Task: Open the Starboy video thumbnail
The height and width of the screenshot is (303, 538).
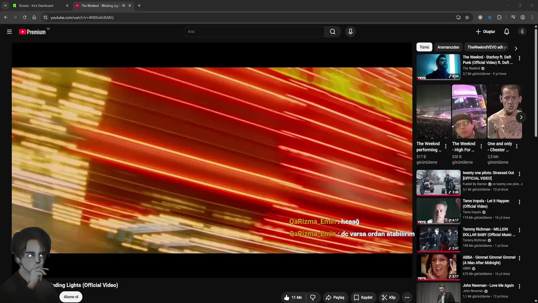Action: (x=438, y=67)
